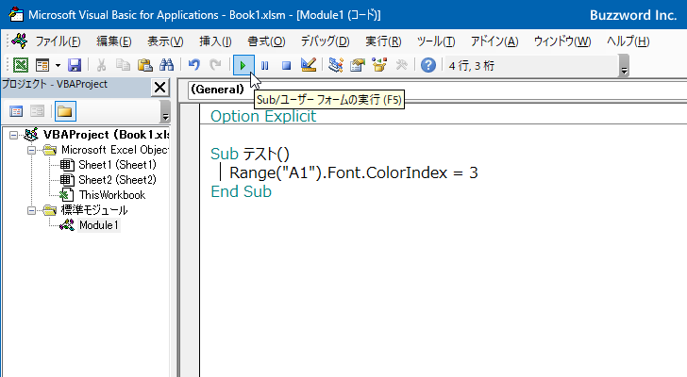Screen dimensions: 687x377
Task: Click the Paste clipboard icon
Action: [x=145, y=66]
